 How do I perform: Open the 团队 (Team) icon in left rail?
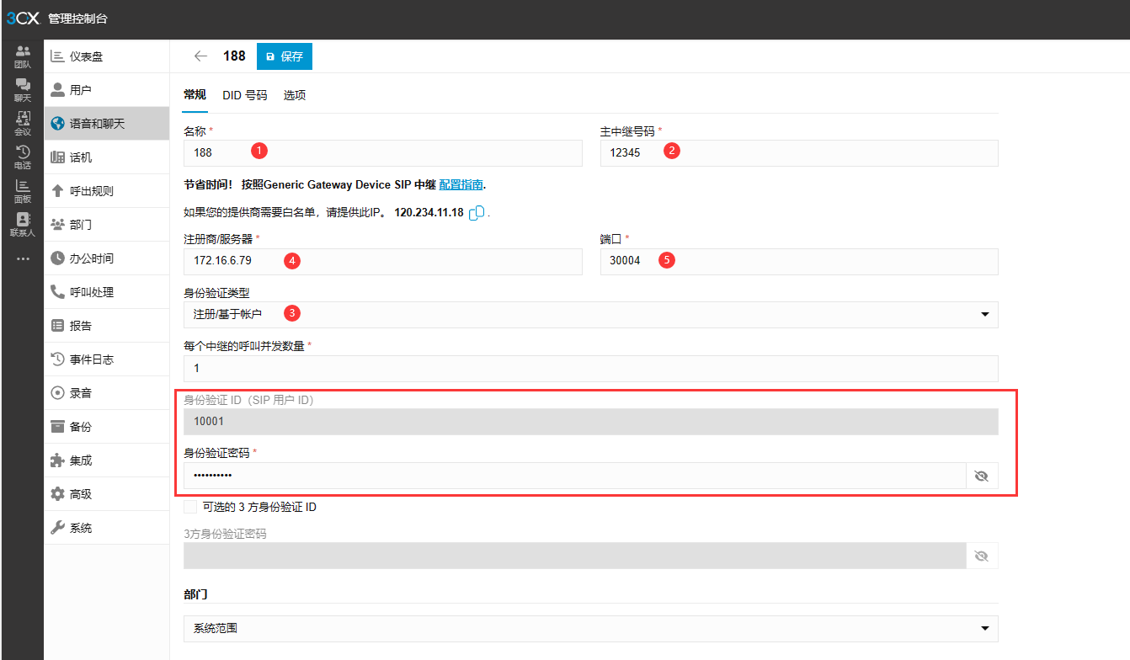pos(23,56)
